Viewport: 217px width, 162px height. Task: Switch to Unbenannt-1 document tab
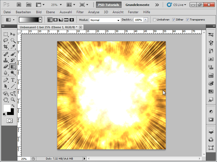tap(49, 27)
